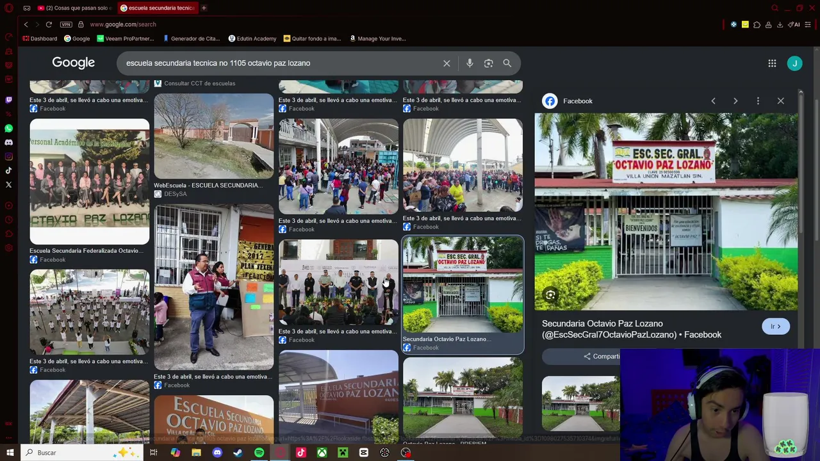Screen dimensions: 820x461
Task: Open the TikTok sidebar panel
Action: (9, 170)
